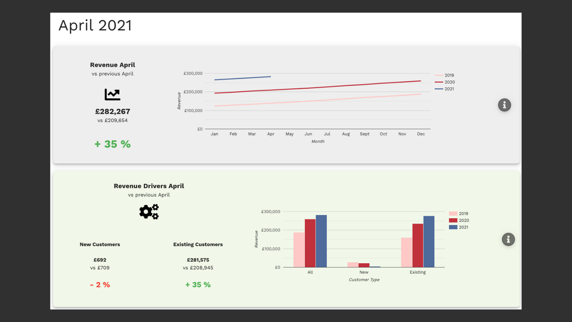Click the 2019 pink swatch in bar chart legend
The height and width of the screenshot is (322, 572).
coord(453,214)
